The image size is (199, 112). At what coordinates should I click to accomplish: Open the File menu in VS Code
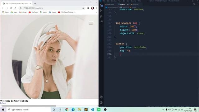pos(104,1)
